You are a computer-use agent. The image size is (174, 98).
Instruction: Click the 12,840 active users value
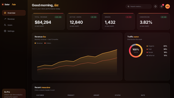(76, 22)
